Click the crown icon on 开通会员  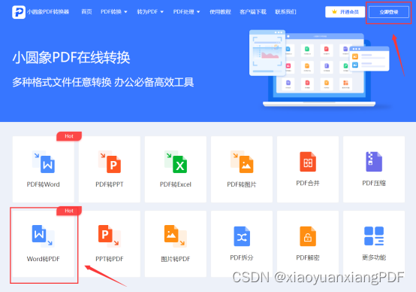pyautogui.click(x=334, y=12)
